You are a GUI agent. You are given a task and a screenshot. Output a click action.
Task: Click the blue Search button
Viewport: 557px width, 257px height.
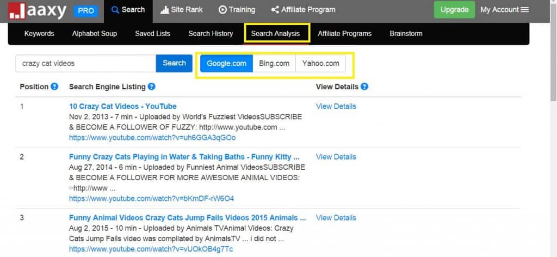pos(174,63)
